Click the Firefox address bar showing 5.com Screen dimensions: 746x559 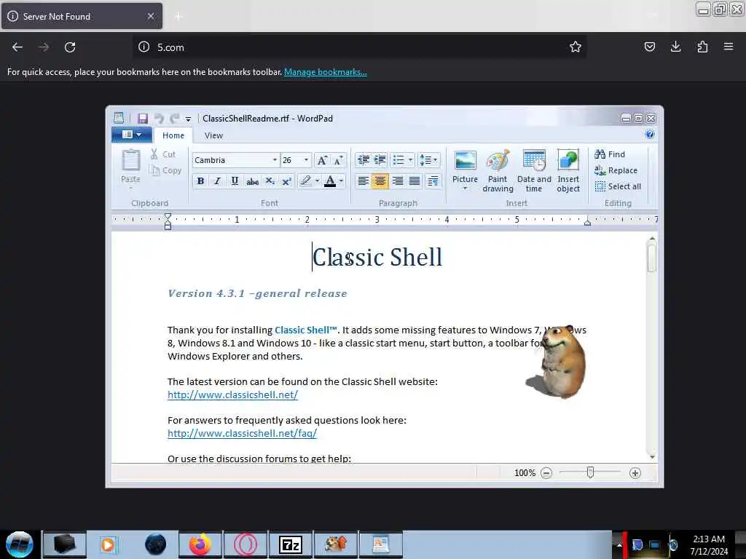(359, 47)
